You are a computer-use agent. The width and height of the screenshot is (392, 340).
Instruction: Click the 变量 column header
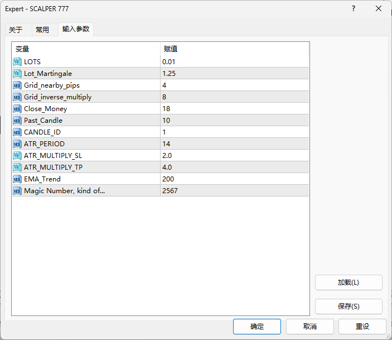(x=86, y=49)
